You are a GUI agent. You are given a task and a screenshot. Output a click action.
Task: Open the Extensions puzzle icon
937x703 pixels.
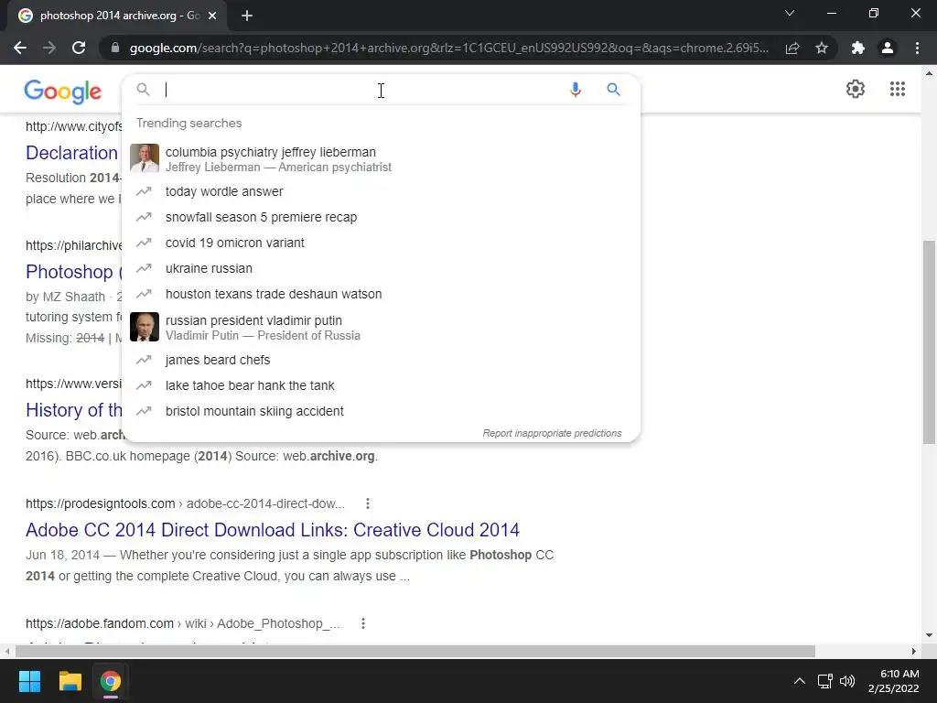858,48
